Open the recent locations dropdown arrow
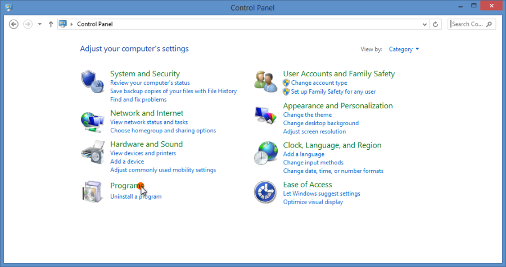506x267 pixels. pyautogui.click(x=39, y=24)
